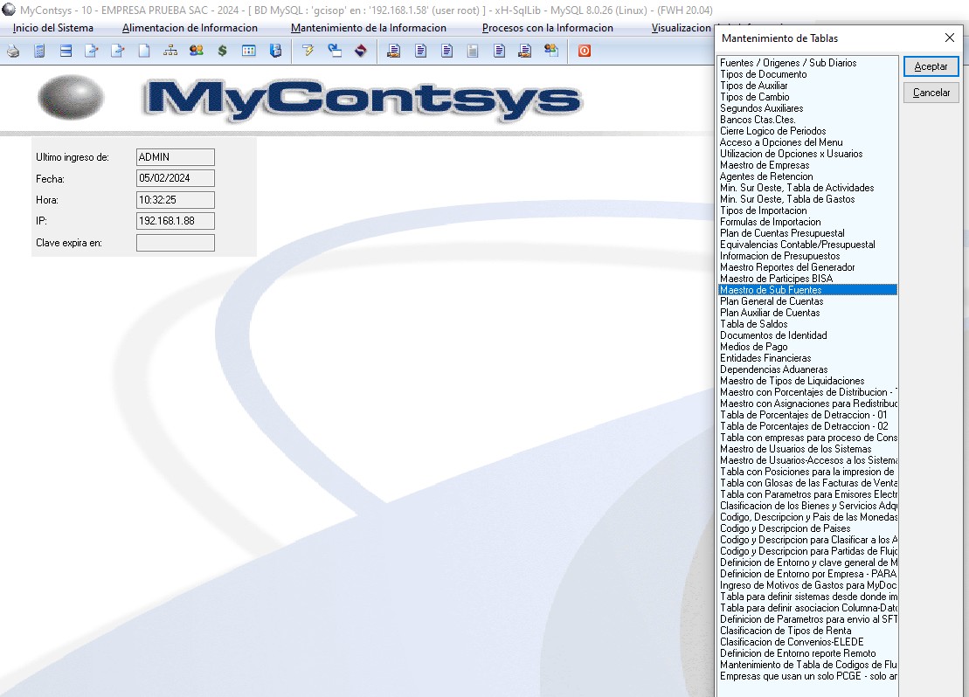This screenshot has height=697, width=969.
Task: Open the Inicio del Sistema menu
Action: pyautogui.click(x=53, y=28)
